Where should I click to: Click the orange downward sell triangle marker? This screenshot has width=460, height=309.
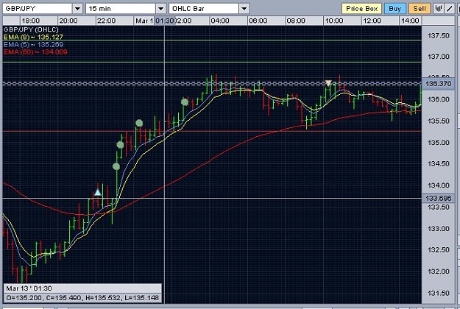tap(328, 82)
